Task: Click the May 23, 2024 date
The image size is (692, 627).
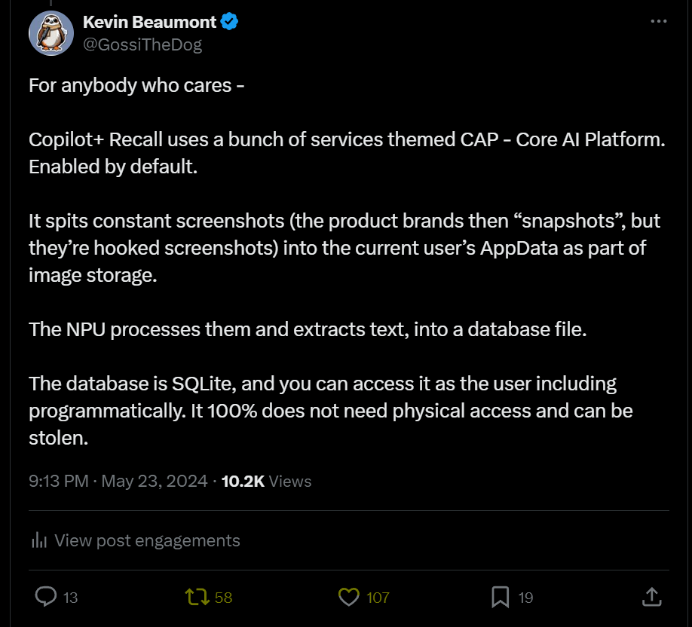Action: 155,481
